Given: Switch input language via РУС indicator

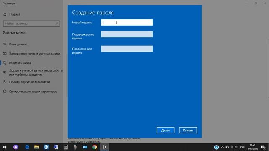Looking at the screenshot, I should pos(242,147).
